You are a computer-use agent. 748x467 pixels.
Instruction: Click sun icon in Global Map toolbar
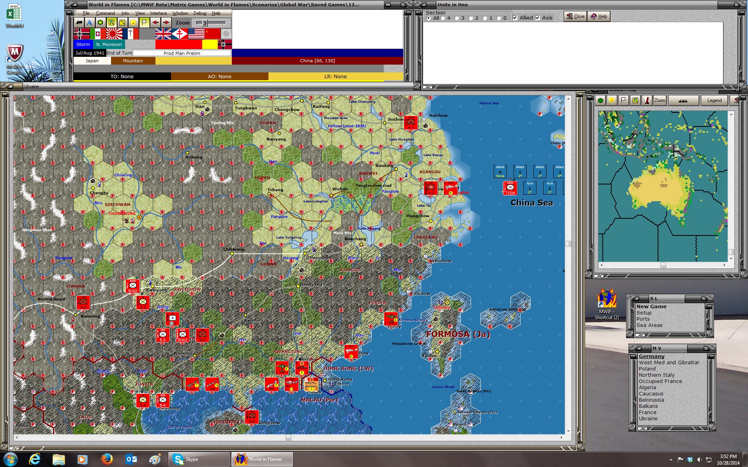(612, 100)
